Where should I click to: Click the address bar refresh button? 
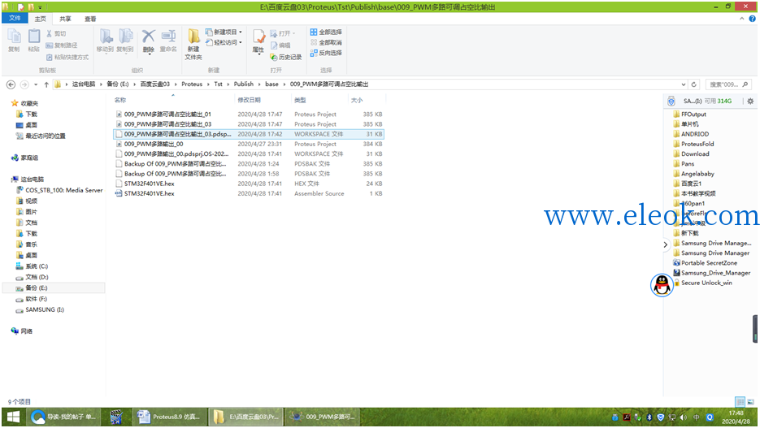pyautogui.click(x=693, y=84)
